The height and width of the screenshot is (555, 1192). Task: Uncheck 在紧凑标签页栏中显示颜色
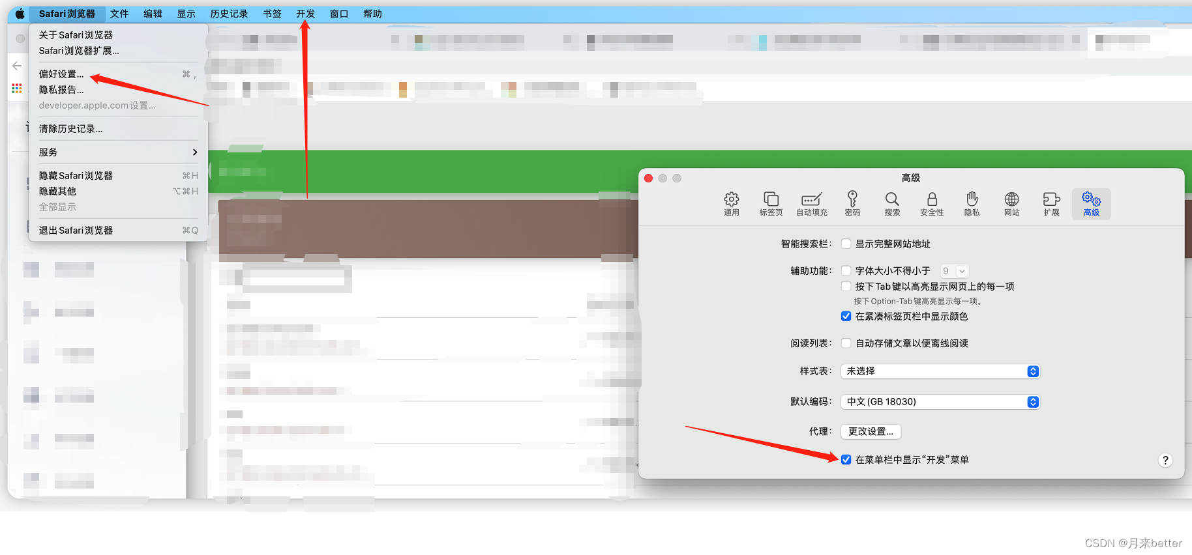846,316
